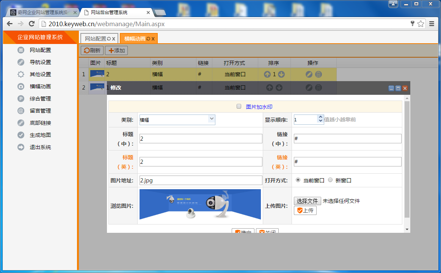The height and width of the screenshot is (273, 441).
Task: Minimize the 修改 dialog
Action: pos(391,88)
